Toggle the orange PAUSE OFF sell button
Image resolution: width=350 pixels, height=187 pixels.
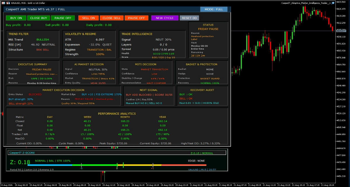click(136, 18)
